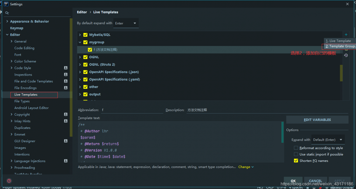Click the EDIT VARIABLES button
This screenshot has width=356, height=189.
(317, 120)
